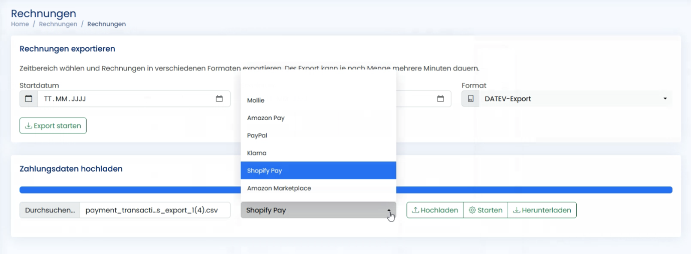Click the document icon beside Format dropdown

coord(471,99)
